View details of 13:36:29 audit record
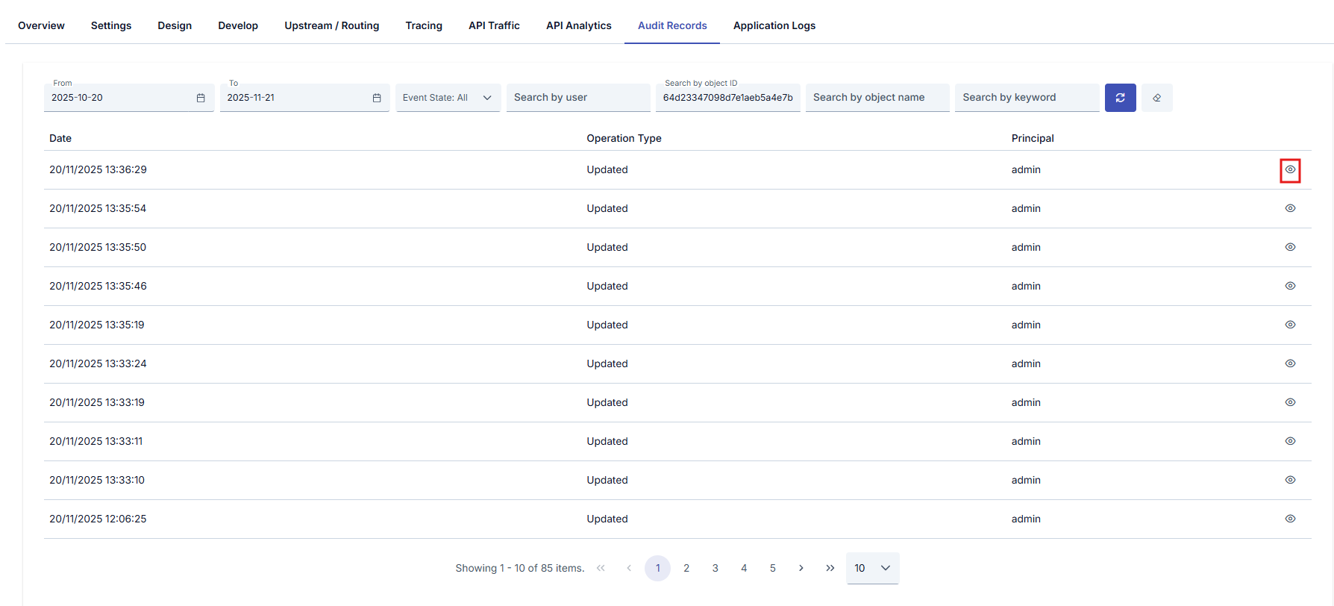This screenshot has height=606, width=1334. point(1290,170)
